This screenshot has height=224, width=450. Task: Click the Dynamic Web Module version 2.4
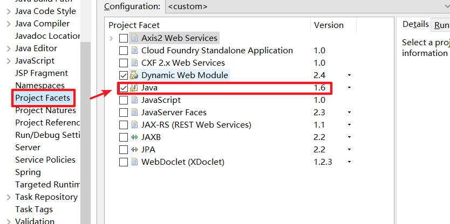tap(319, 75)
